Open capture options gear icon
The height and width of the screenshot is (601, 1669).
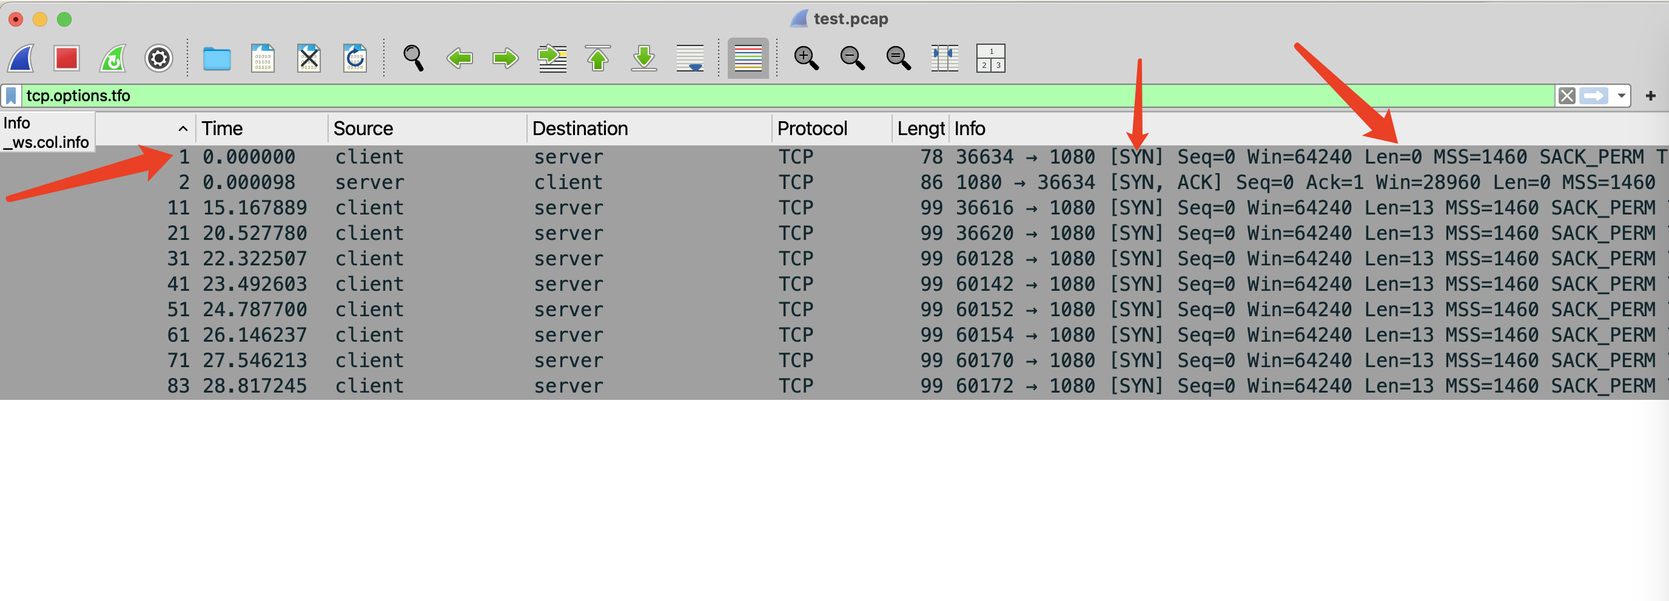tap(159, 58)
